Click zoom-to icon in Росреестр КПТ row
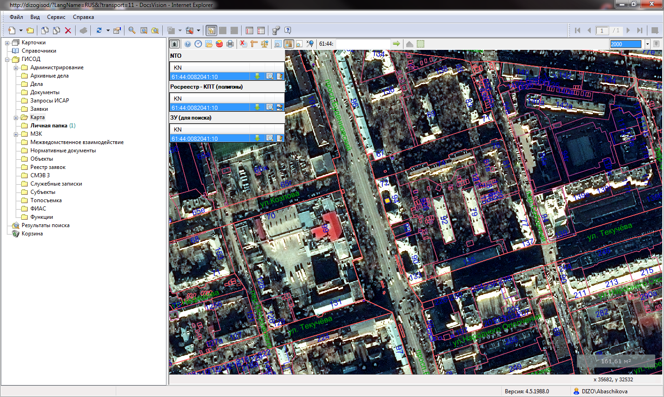The image size is (664, 397). (x=270, y=108)
